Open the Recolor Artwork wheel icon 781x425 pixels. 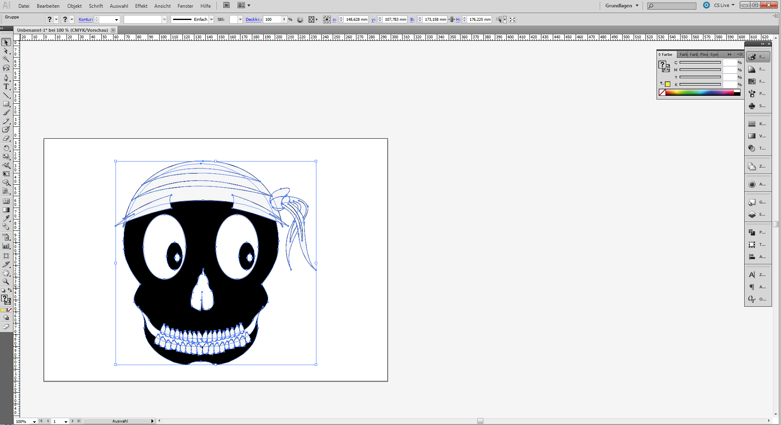click(300, 20)
